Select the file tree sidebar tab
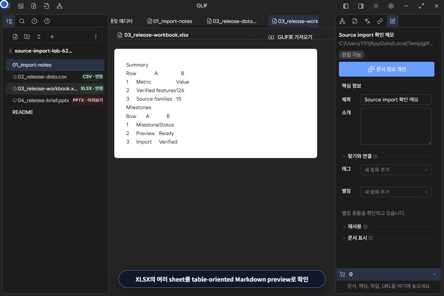This screenshot has height=296, width=444. (x=9, y=21)
